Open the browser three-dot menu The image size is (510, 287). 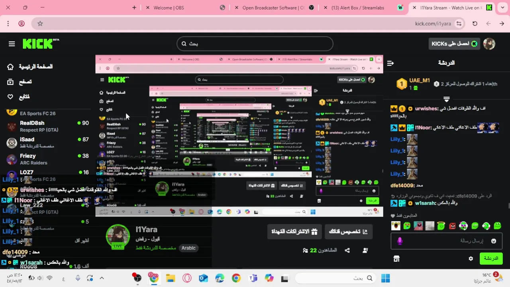tap(8, 24)
